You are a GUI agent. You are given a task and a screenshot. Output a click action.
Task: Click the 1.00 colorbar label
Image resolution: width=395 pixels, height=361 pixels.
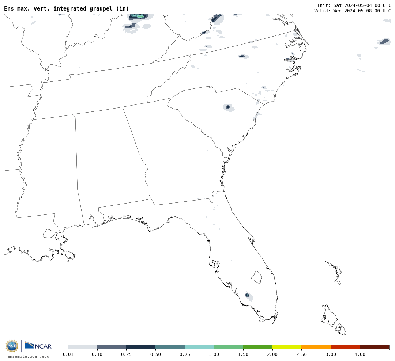(214, 354)
